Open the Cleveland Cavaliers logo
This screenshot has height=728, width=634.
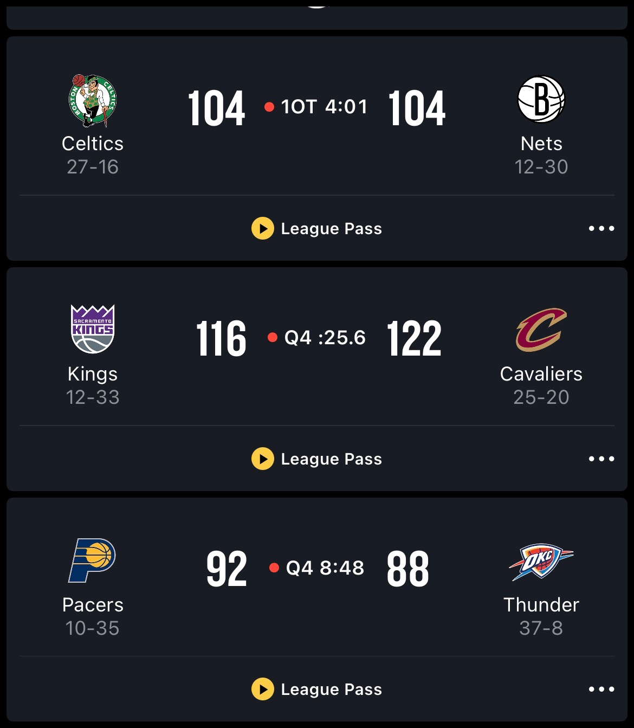[541, 330]
